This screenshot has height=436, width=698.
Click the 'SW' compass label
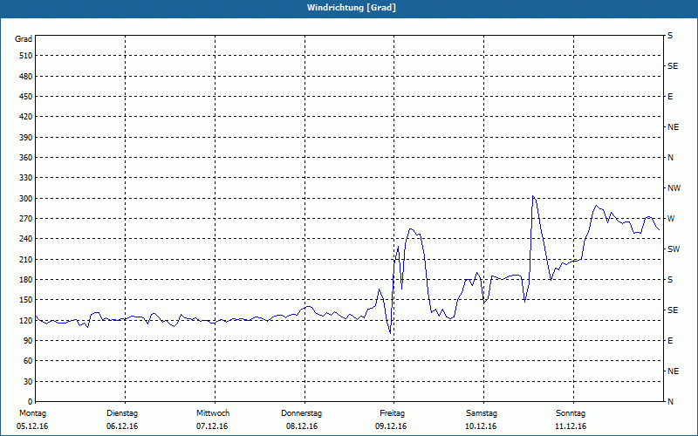click(x=674, y=249)
